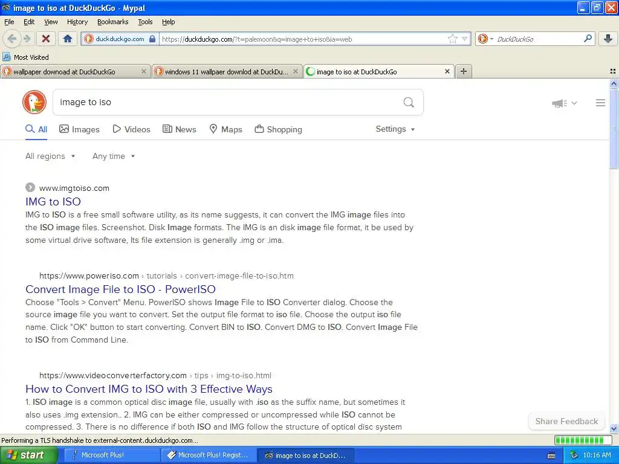This screenshot has height=464, width=619.
Task: Open the Downloads arrow button
Action: [x=608, y=39]
